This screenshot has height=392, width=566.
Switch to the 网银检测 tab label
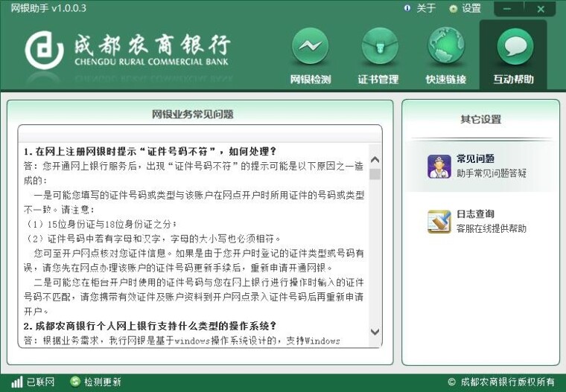click(311, 79)
